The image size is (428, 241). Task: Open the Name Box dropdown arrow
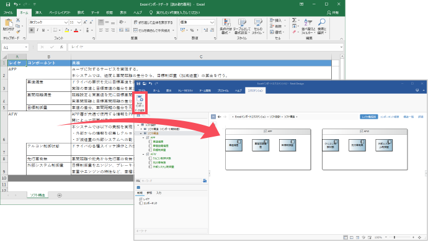[26, 47]
